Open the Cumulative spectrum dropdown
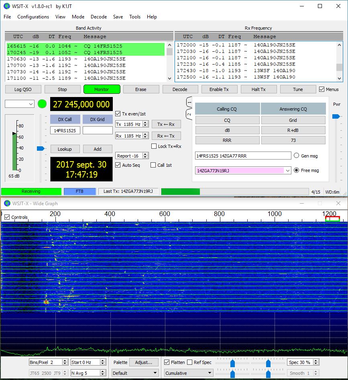The image size is (348, 380). (188, 373)
